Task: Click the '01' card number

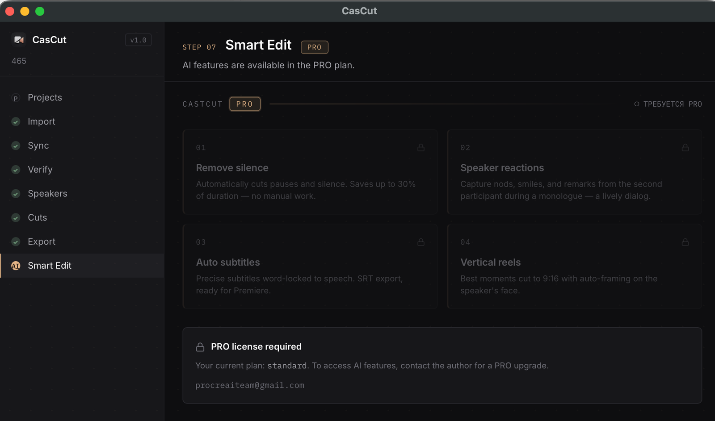Action: (x=201, y=148)
